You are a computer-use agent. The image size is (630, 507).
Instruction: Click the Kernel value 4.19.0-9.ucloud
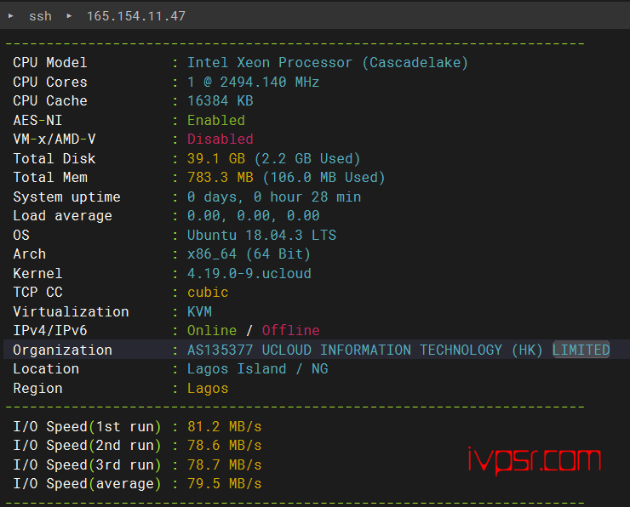(x=249, y=273)
